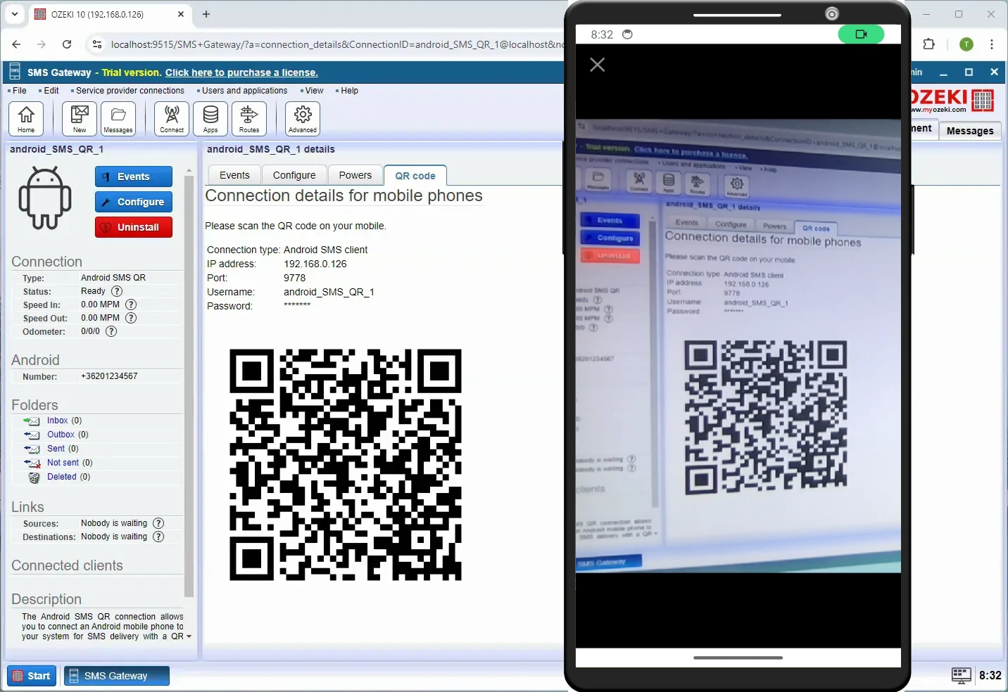Open the Chrome three-dot menu

tap(992, 44)
